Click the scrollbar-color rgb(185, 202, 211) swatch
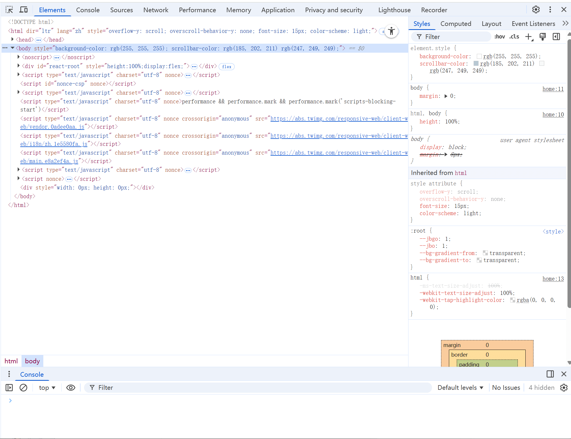 [x=476, y=63]
